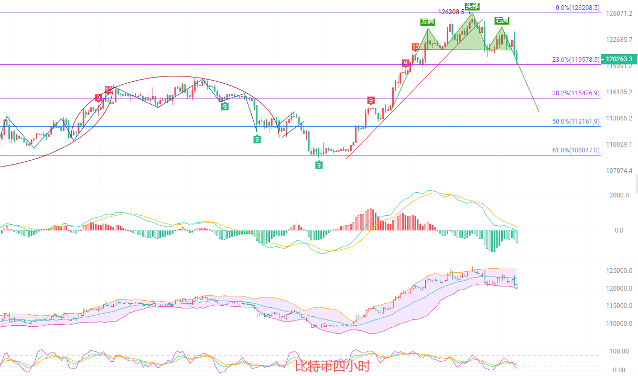Click the 左肩 left shoulder label

tap(427, 22)
